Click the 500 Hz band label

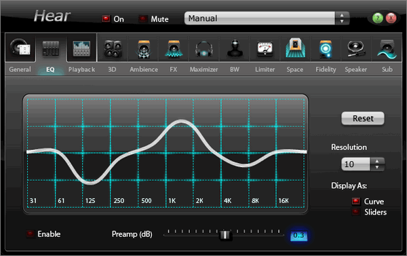coord(147,200)
